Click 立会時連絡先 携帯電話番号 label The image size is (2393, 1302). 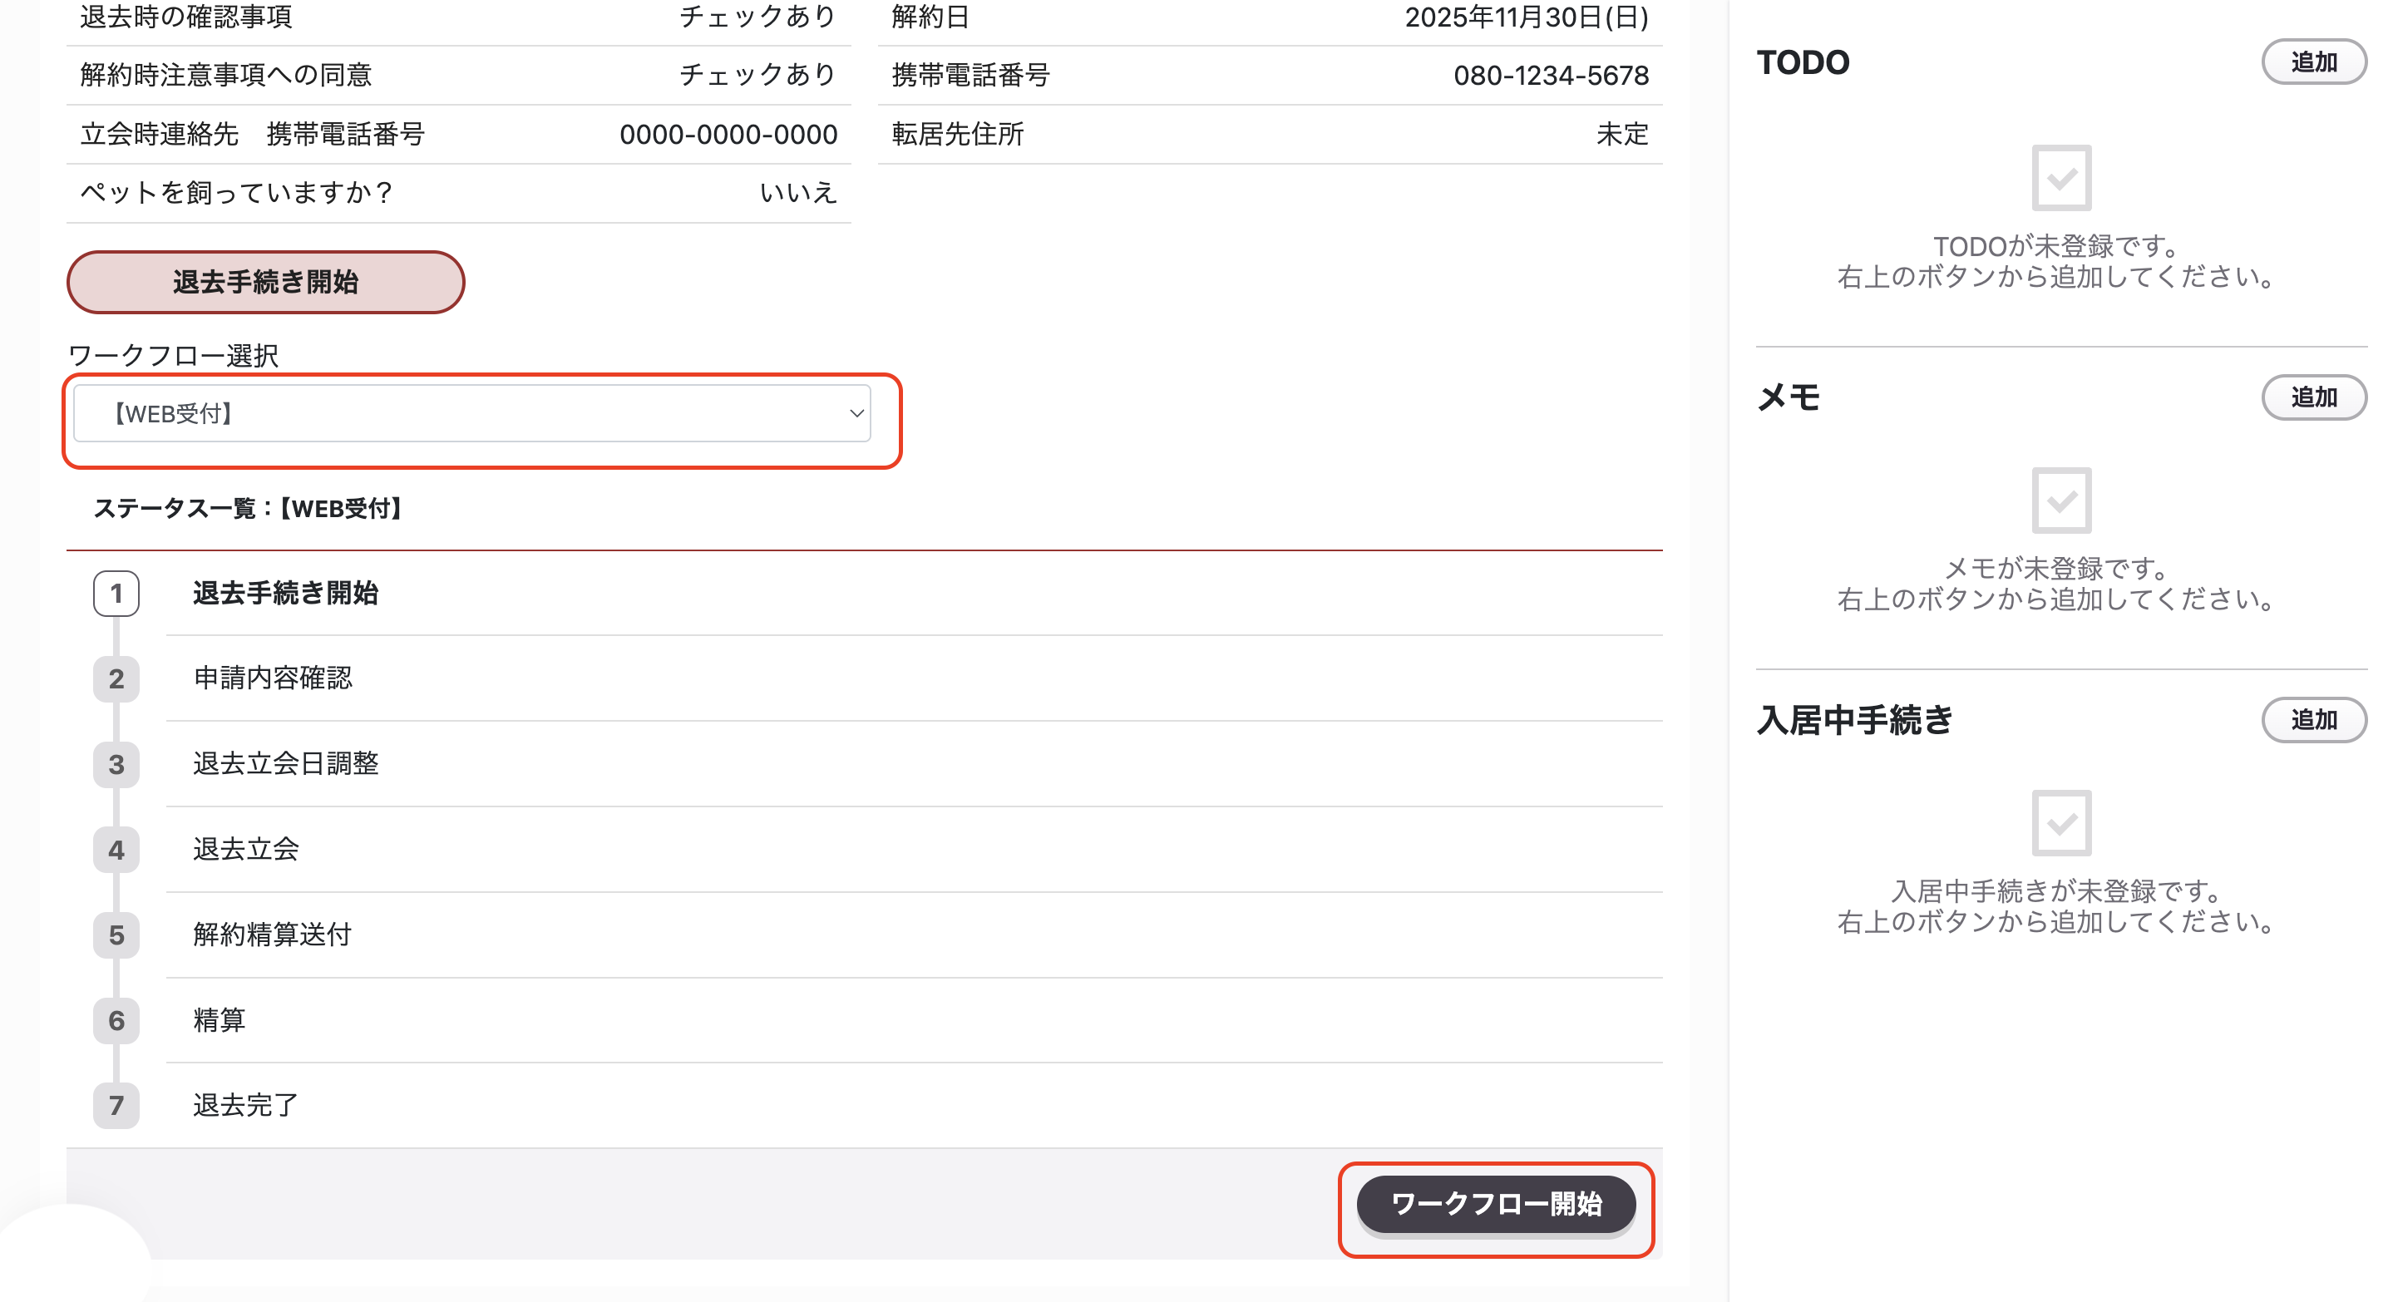(x=253, y=135)
